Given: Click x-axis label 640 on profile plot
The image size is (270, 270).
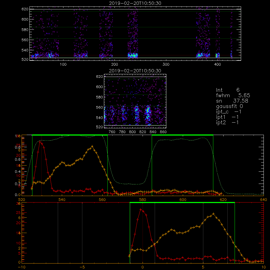Looking at the screenshot, I should 264,200.
